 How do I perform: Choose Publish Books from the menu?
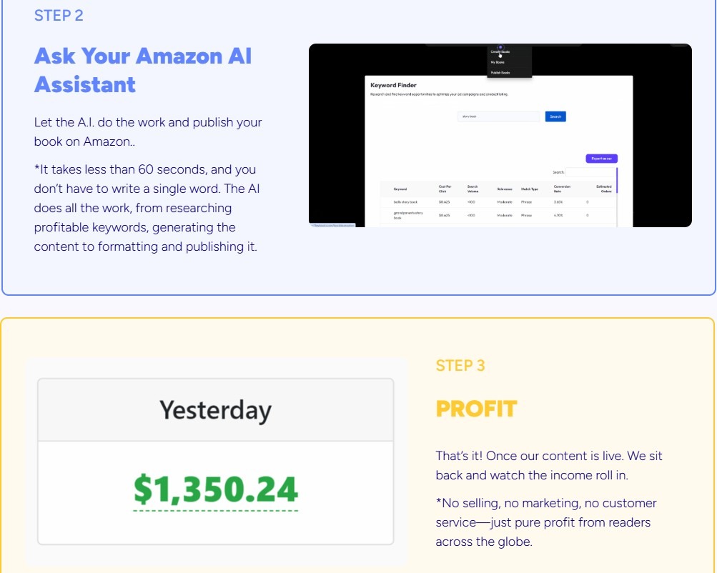tap(500, 73)
